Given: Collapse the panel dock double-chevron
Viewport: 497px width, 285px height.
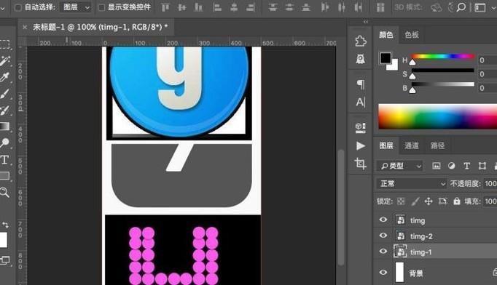Looking at the screenshot, I should pyautogui.click(x=366, y=22).
